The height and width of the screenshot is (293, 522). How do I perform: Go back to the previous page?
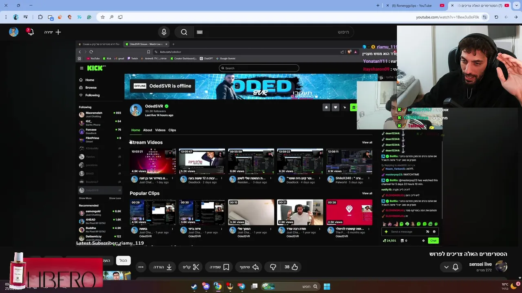click(516, 17)
